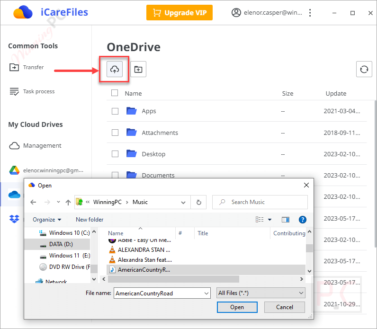This screenshot has height=329, width=377.
Task: Click the Search Music field
Action: pos(260,202)
